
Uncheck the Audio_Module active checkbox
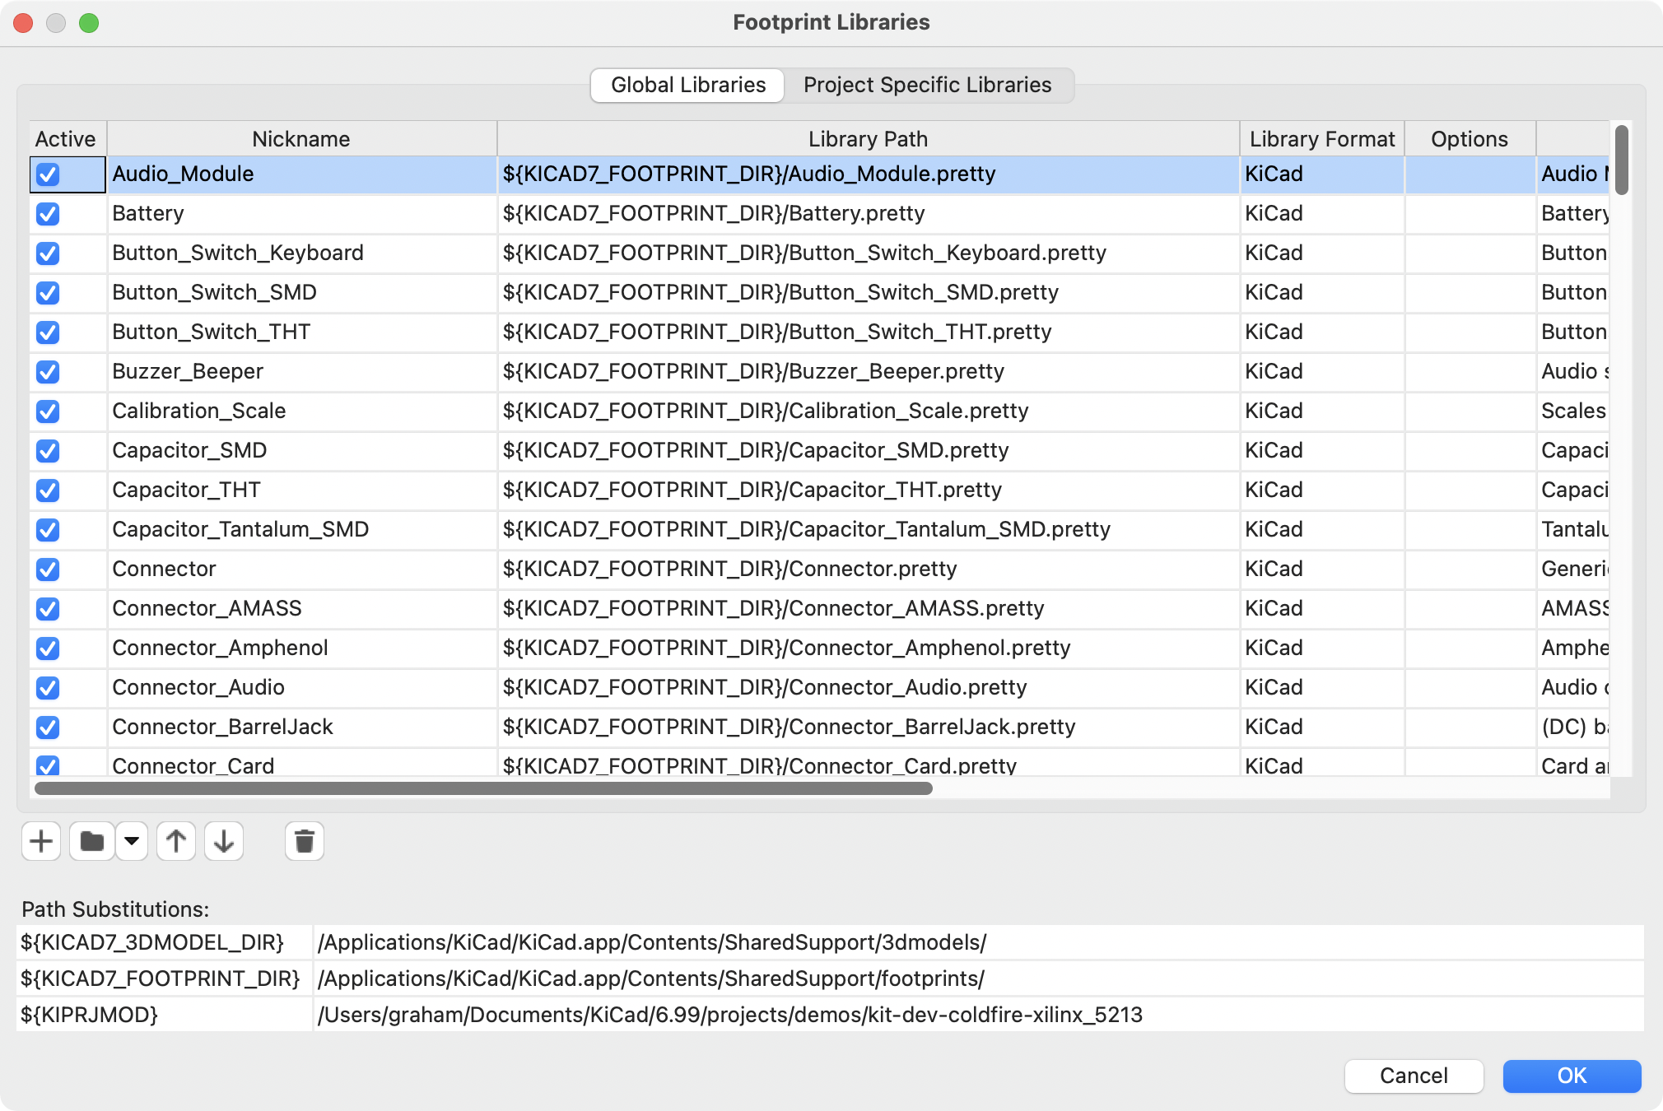[48, 174]
